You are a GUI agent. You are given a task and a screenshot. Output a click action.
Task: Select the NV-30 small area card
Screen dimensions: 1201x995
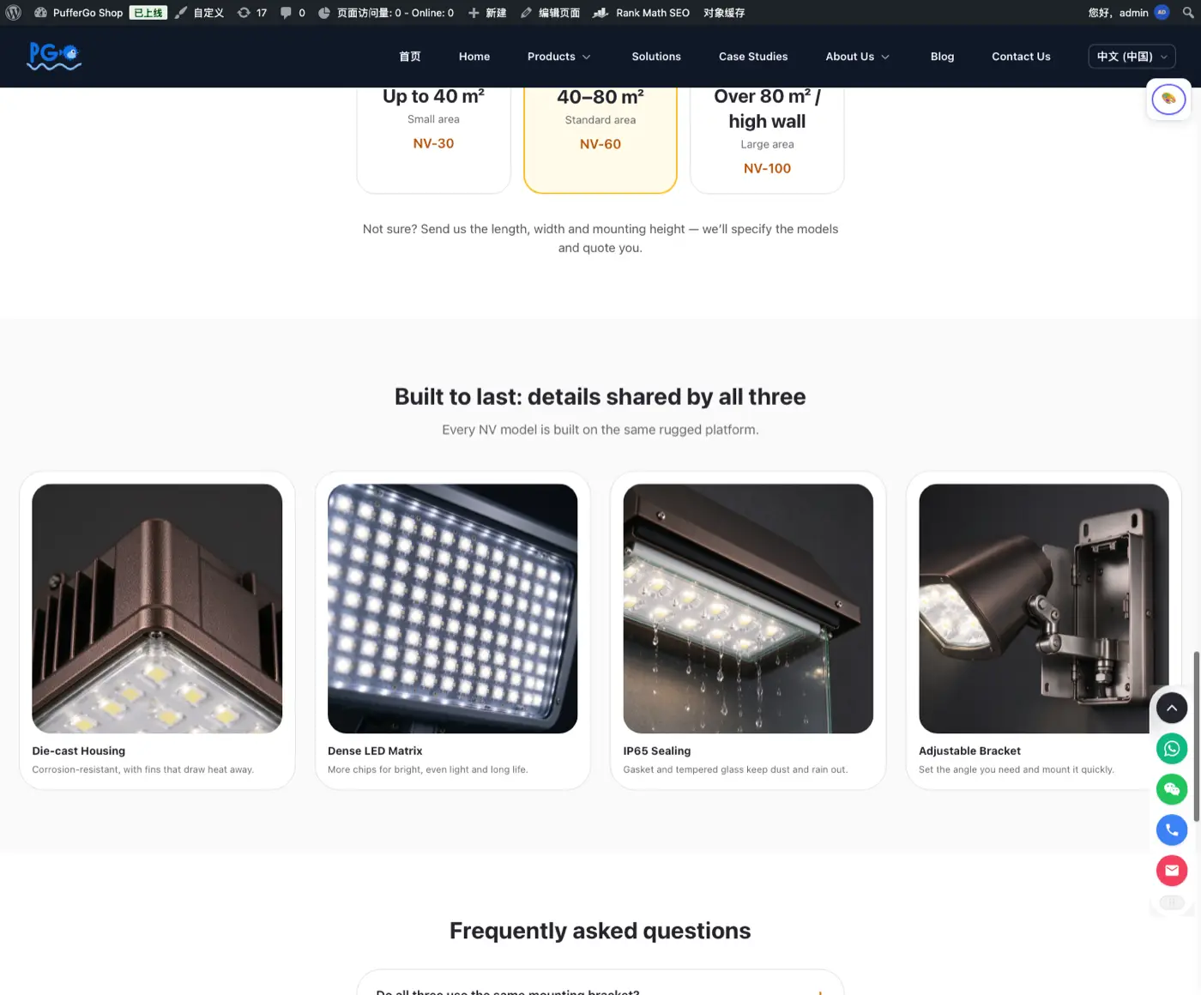[x=433, y=139]
